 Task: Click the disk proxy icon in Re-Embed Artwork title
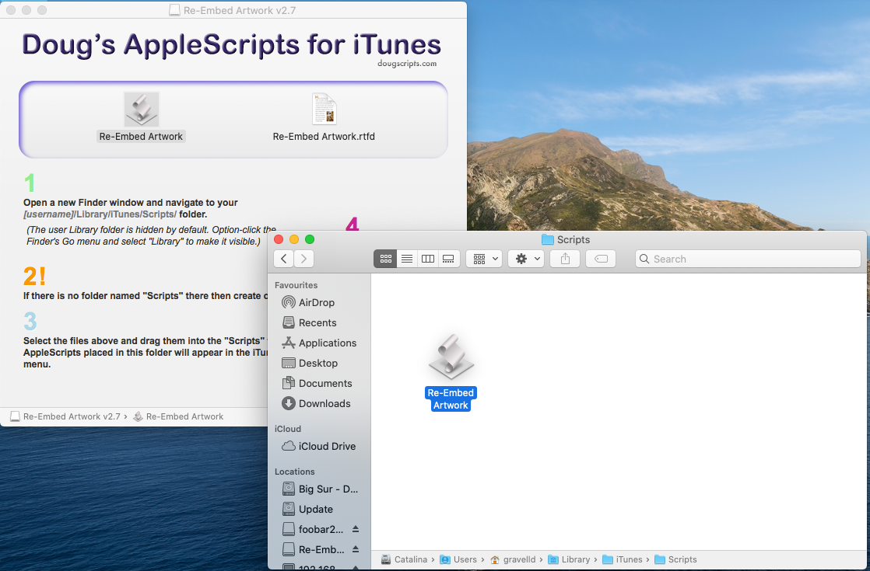pyautogui.click(x=174, y=10)
